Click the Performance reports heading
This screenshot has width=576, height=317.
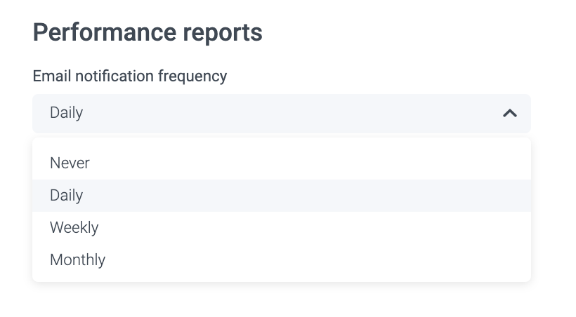(148, 32)
